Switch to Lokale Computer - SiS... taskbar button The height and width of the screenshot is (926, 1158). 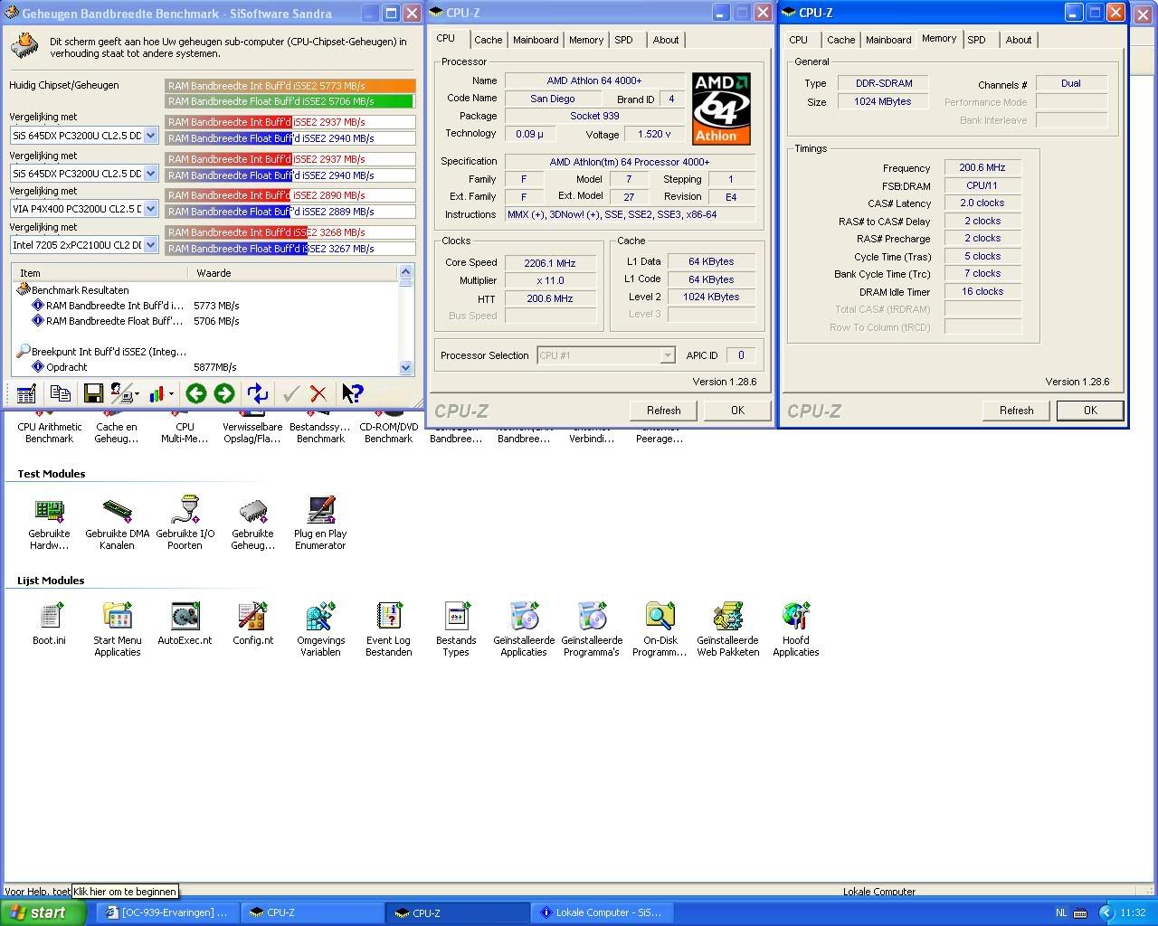coord(603,912)
